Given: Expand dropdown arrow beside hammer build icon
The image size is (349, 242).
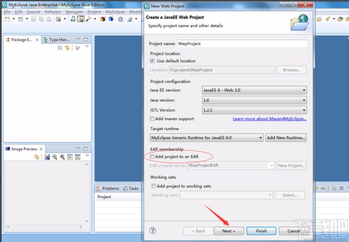Looking at the screenshot, I should 95,19.
